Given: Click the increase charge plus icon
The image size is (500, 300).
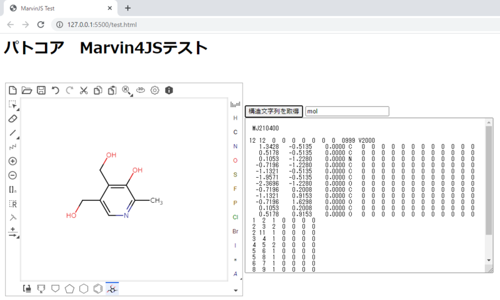Looking at the screenshot, I should (12, 162).
